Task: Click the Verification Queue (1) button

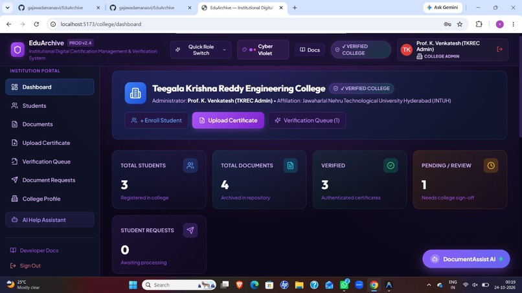Action: point(307,120)
